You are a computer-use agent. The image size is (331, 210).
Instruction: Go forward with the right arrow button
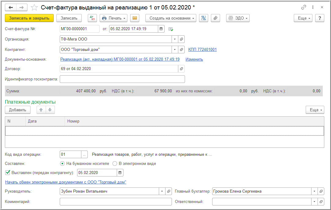pos(22,8)
